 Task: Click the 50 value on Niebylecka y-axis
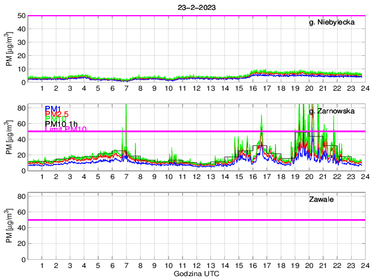coord(22,16)
